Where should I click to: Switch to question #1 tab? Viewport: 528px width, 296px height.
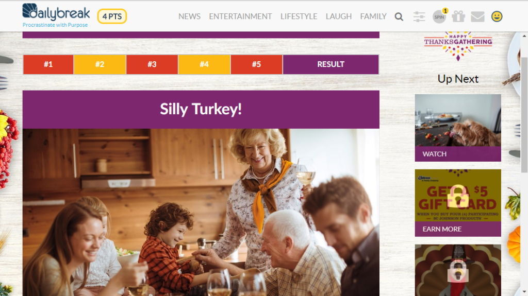48,64
